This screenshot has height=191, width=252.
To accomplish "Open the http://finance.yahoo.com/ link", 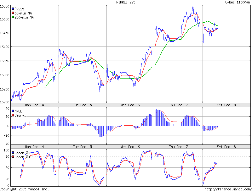I will coord(228,189).
